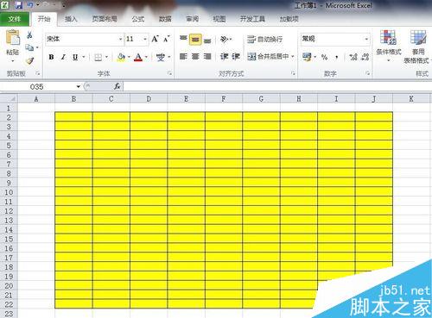This screenshot has height=318, width=432.
Task: Open the merge and center dropdown arrow
Action: click(x=293, y=57)
